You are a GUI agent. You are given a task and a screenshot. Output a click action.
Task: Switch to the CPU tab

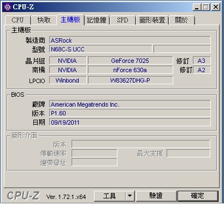point(17,20)
